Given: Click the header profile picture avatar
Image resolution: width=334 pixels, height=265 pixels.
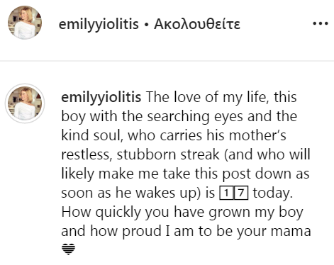Looking at the screenshot, I should tap(25, 23).
